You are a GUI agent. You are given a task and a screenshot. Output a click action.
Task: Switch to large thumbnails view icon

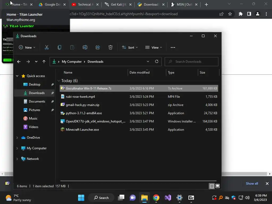click(217, 186)
